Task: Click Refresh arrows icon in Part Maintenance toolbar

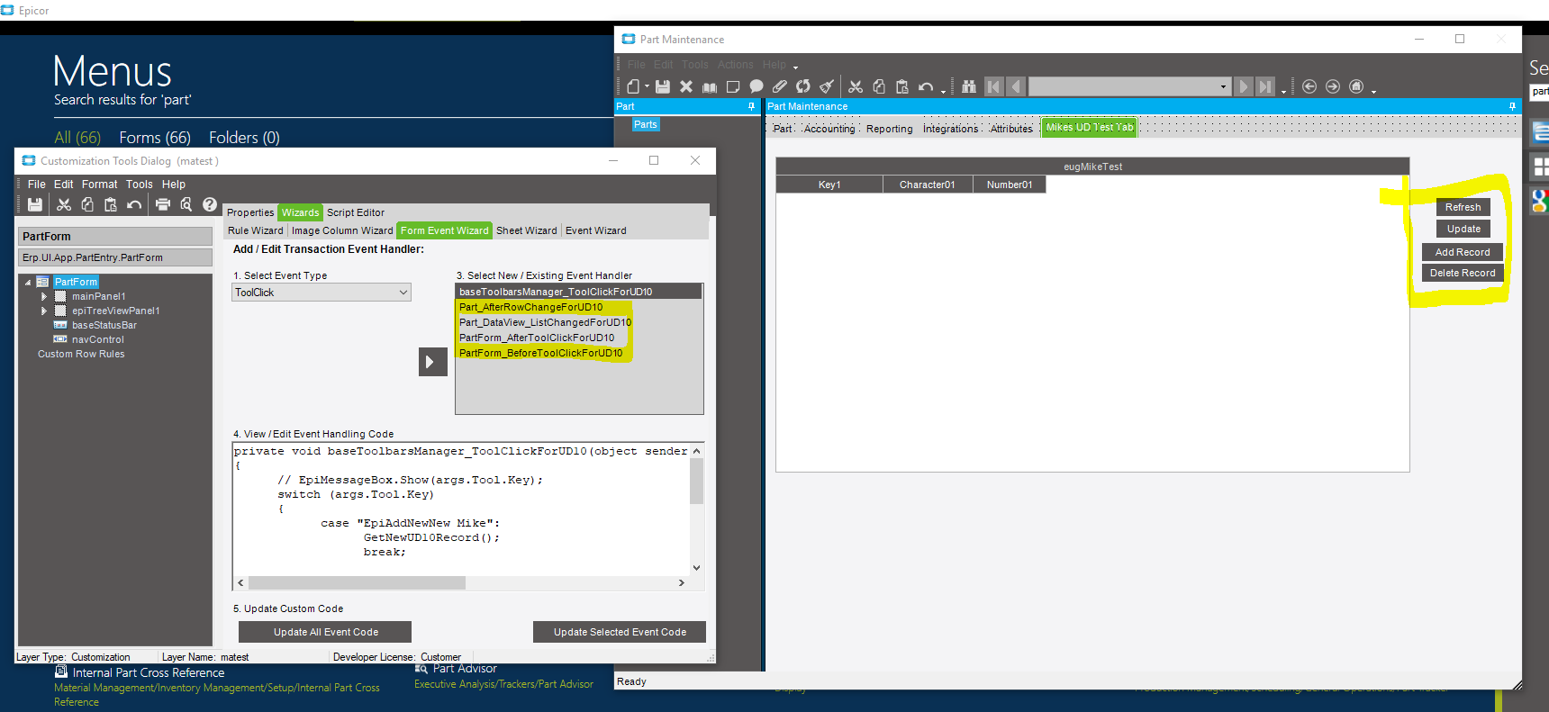Action: click(803, 86)
